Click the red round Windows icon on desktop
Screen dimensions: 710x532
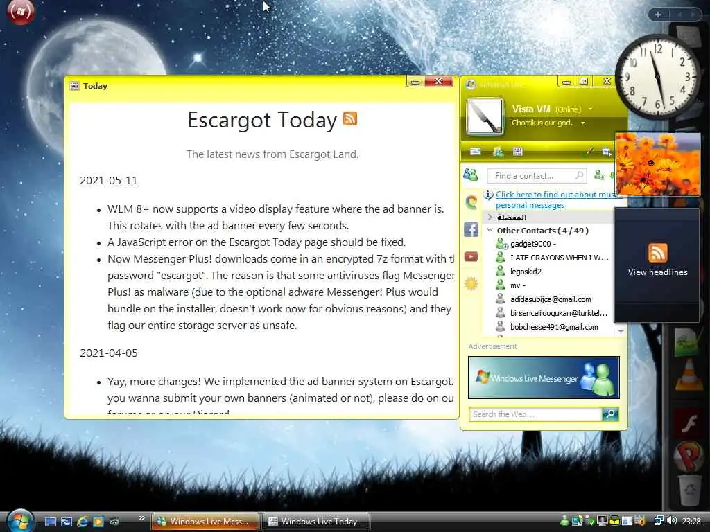tap(20, 11)
